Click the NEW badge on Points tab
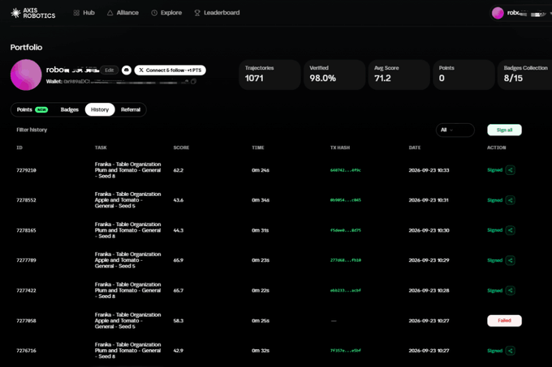552x367 pixels. (x=41, y=109)
